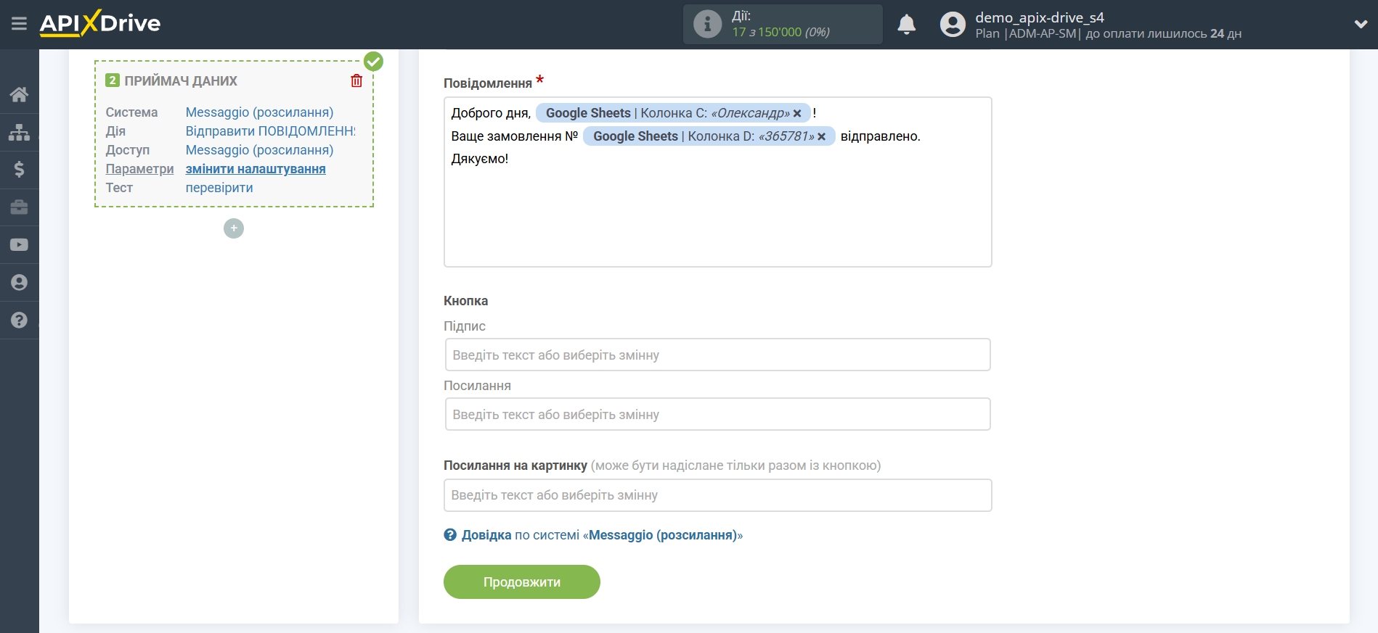The height and width of the screenshot is (633, 1378).
Task: Click the help icon near Довідка
Action: pyautogui.click(x=450, y=535)
